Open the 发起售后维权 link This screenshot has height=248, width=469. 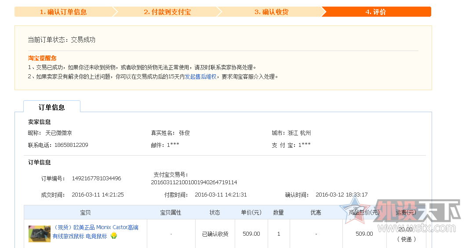[200, 77]
